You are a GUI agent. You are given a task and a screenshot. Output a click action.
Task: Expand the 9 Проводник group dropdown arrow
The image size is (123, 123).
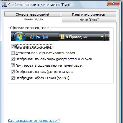(102, 37)
